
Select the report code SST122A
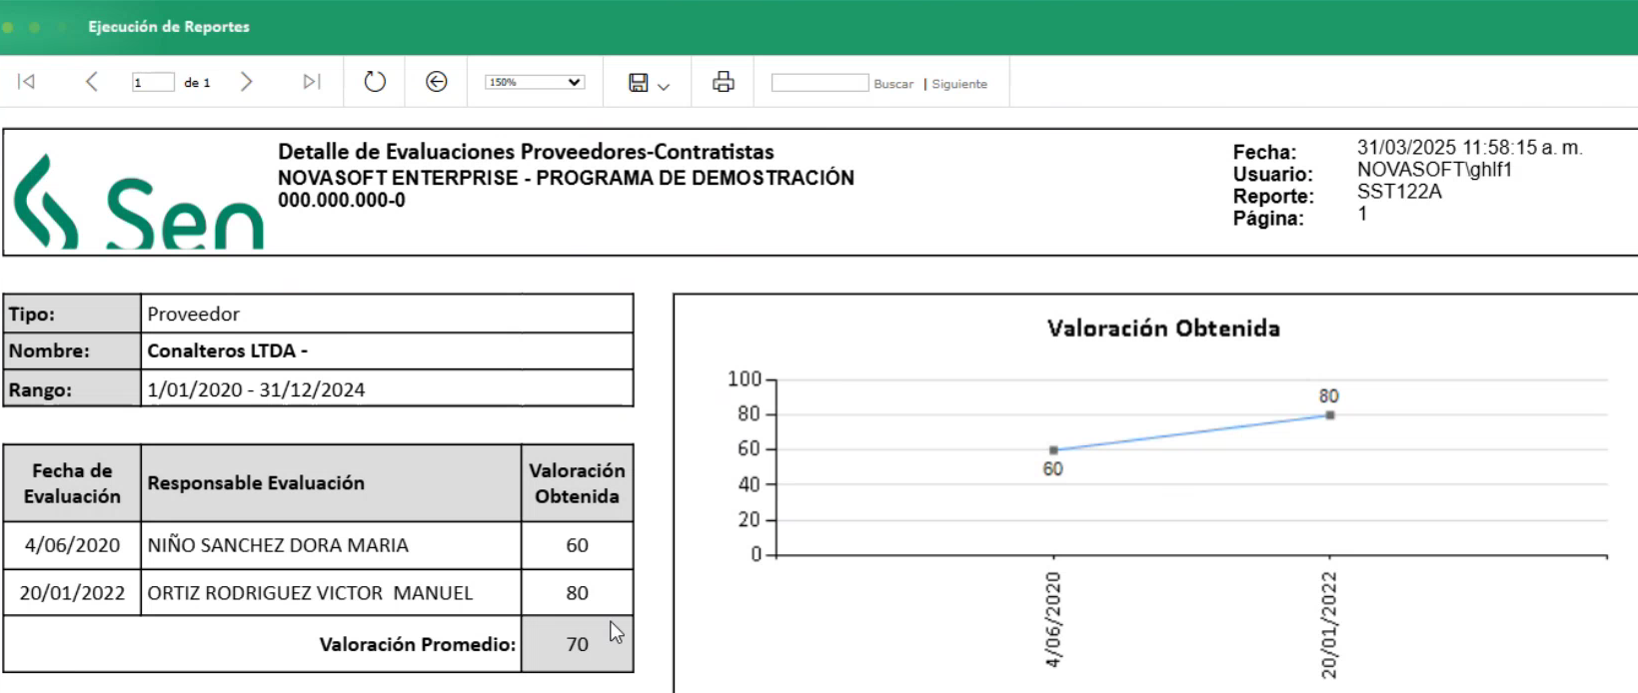tap(1399, 192)
